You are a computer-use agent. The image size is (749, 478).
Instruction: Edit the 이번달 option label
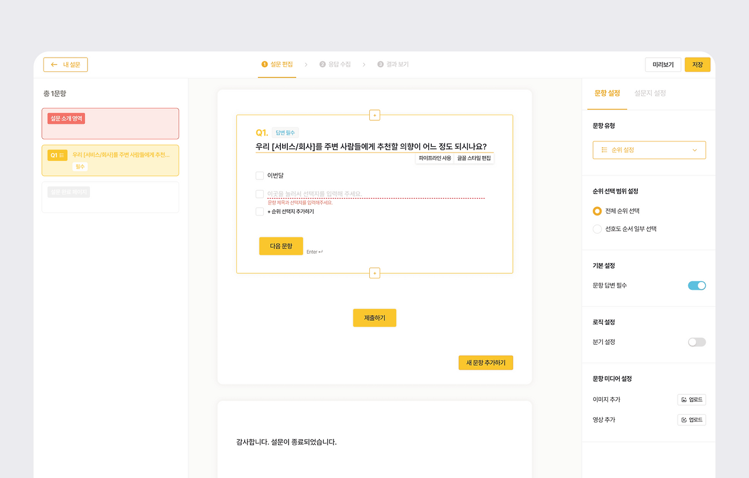point(276,175)
